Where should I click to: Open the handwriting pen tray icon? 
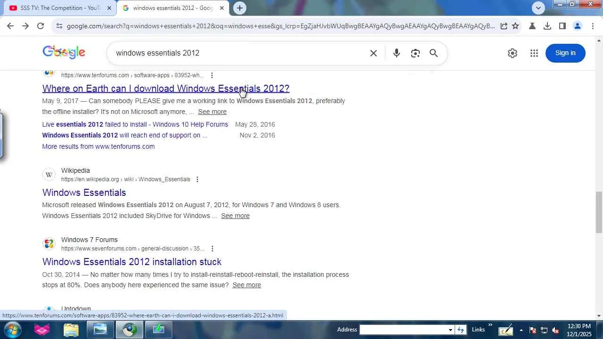tap(505, 330)
